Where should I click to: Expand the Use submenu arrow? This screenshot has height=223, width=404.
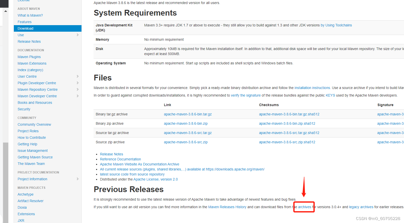pos(77,35)
